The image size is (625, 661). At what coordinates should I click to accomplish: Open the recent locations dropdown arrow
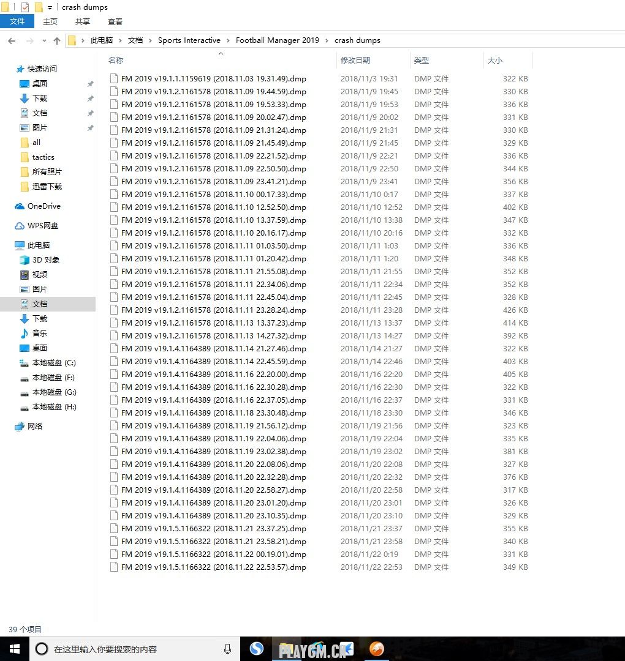coord(44,41)
